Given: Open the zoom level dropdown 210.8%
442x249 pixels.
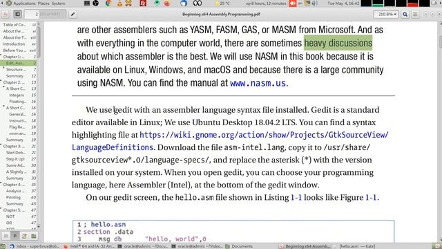Looking at the screenshot, I should tap(386, 14).
